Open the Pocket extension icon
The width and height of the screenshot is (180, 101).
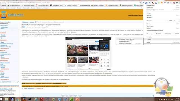click(165, 3)
